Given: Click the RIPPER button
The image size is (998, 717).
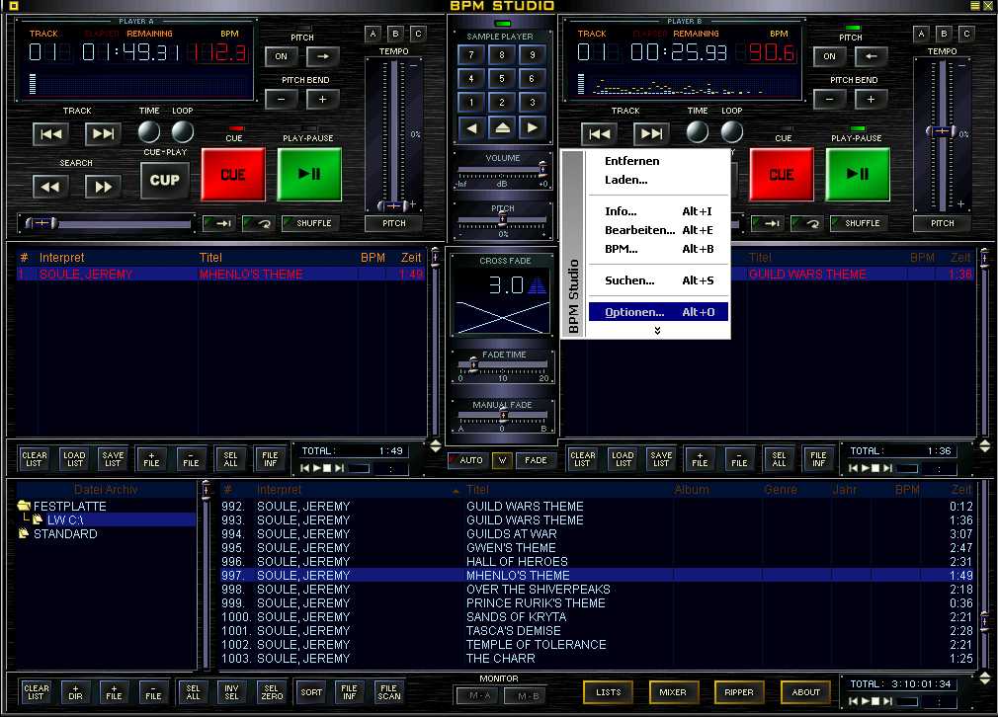Looking at the screenshot, I should (739, 692).
